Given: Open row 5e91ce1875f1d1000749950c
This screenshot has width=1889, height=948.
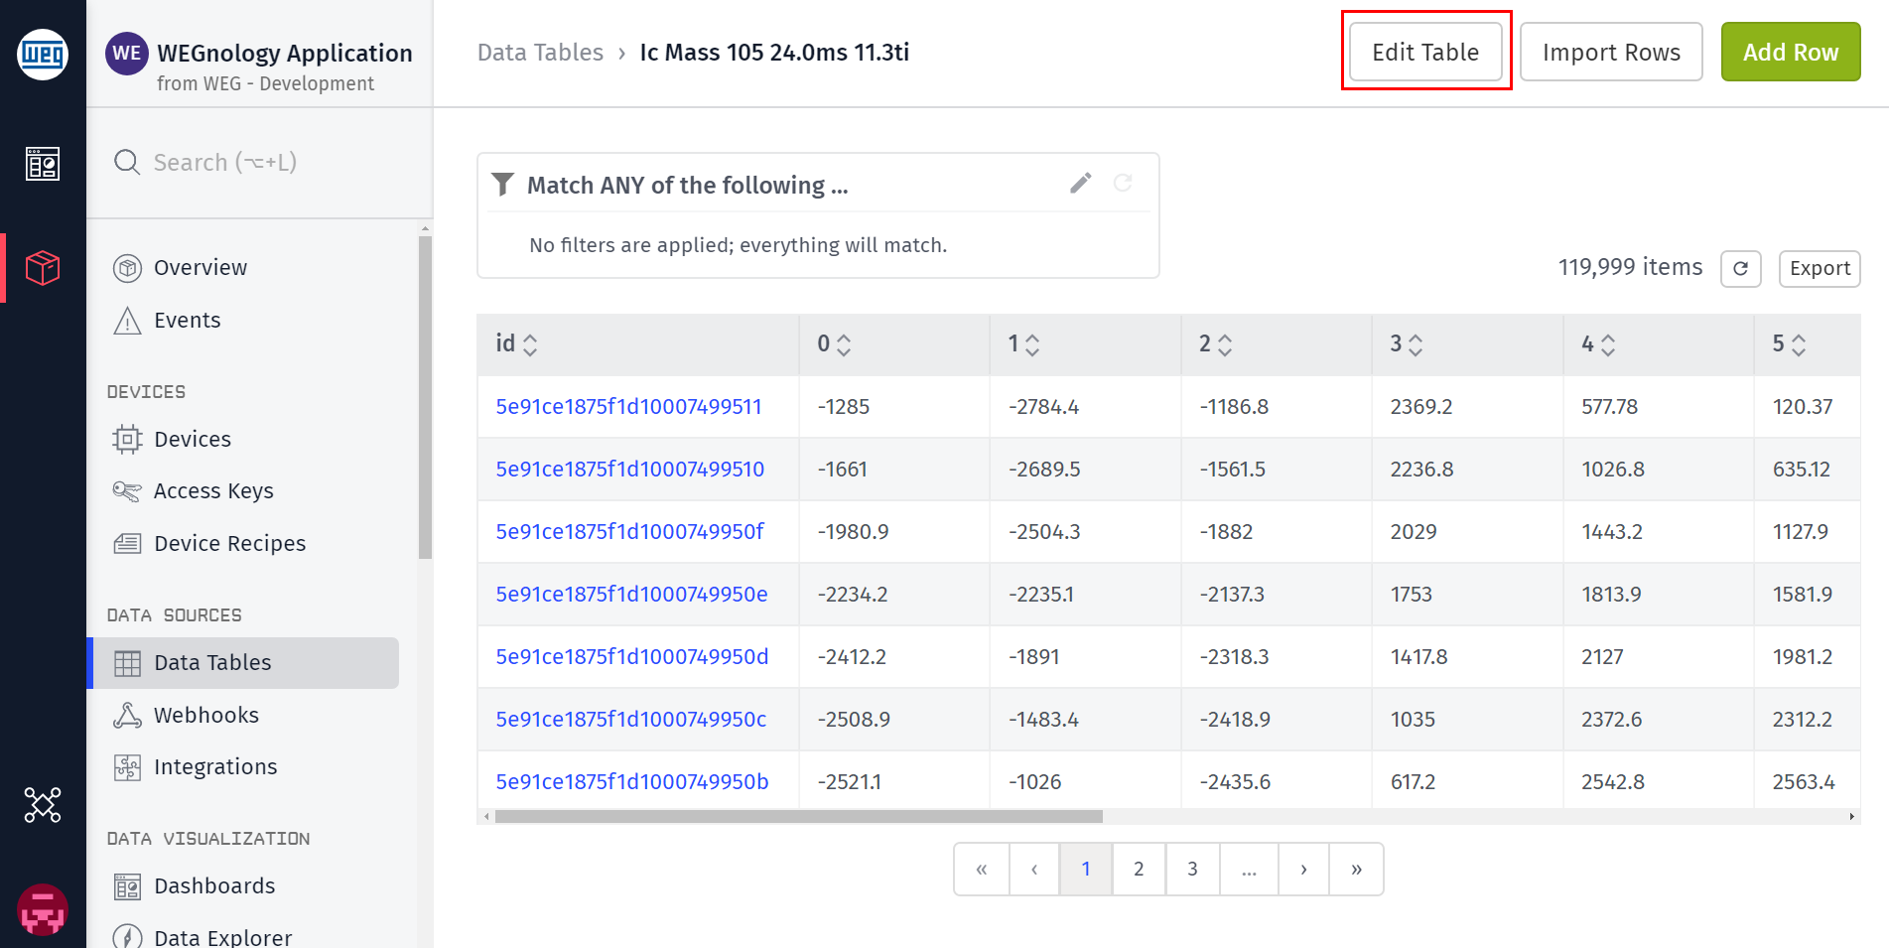Looking at the screenshot, I should [631, 720].
